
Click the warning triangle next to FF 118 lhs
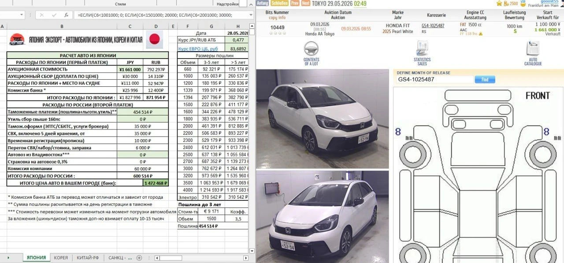point(480,33)
